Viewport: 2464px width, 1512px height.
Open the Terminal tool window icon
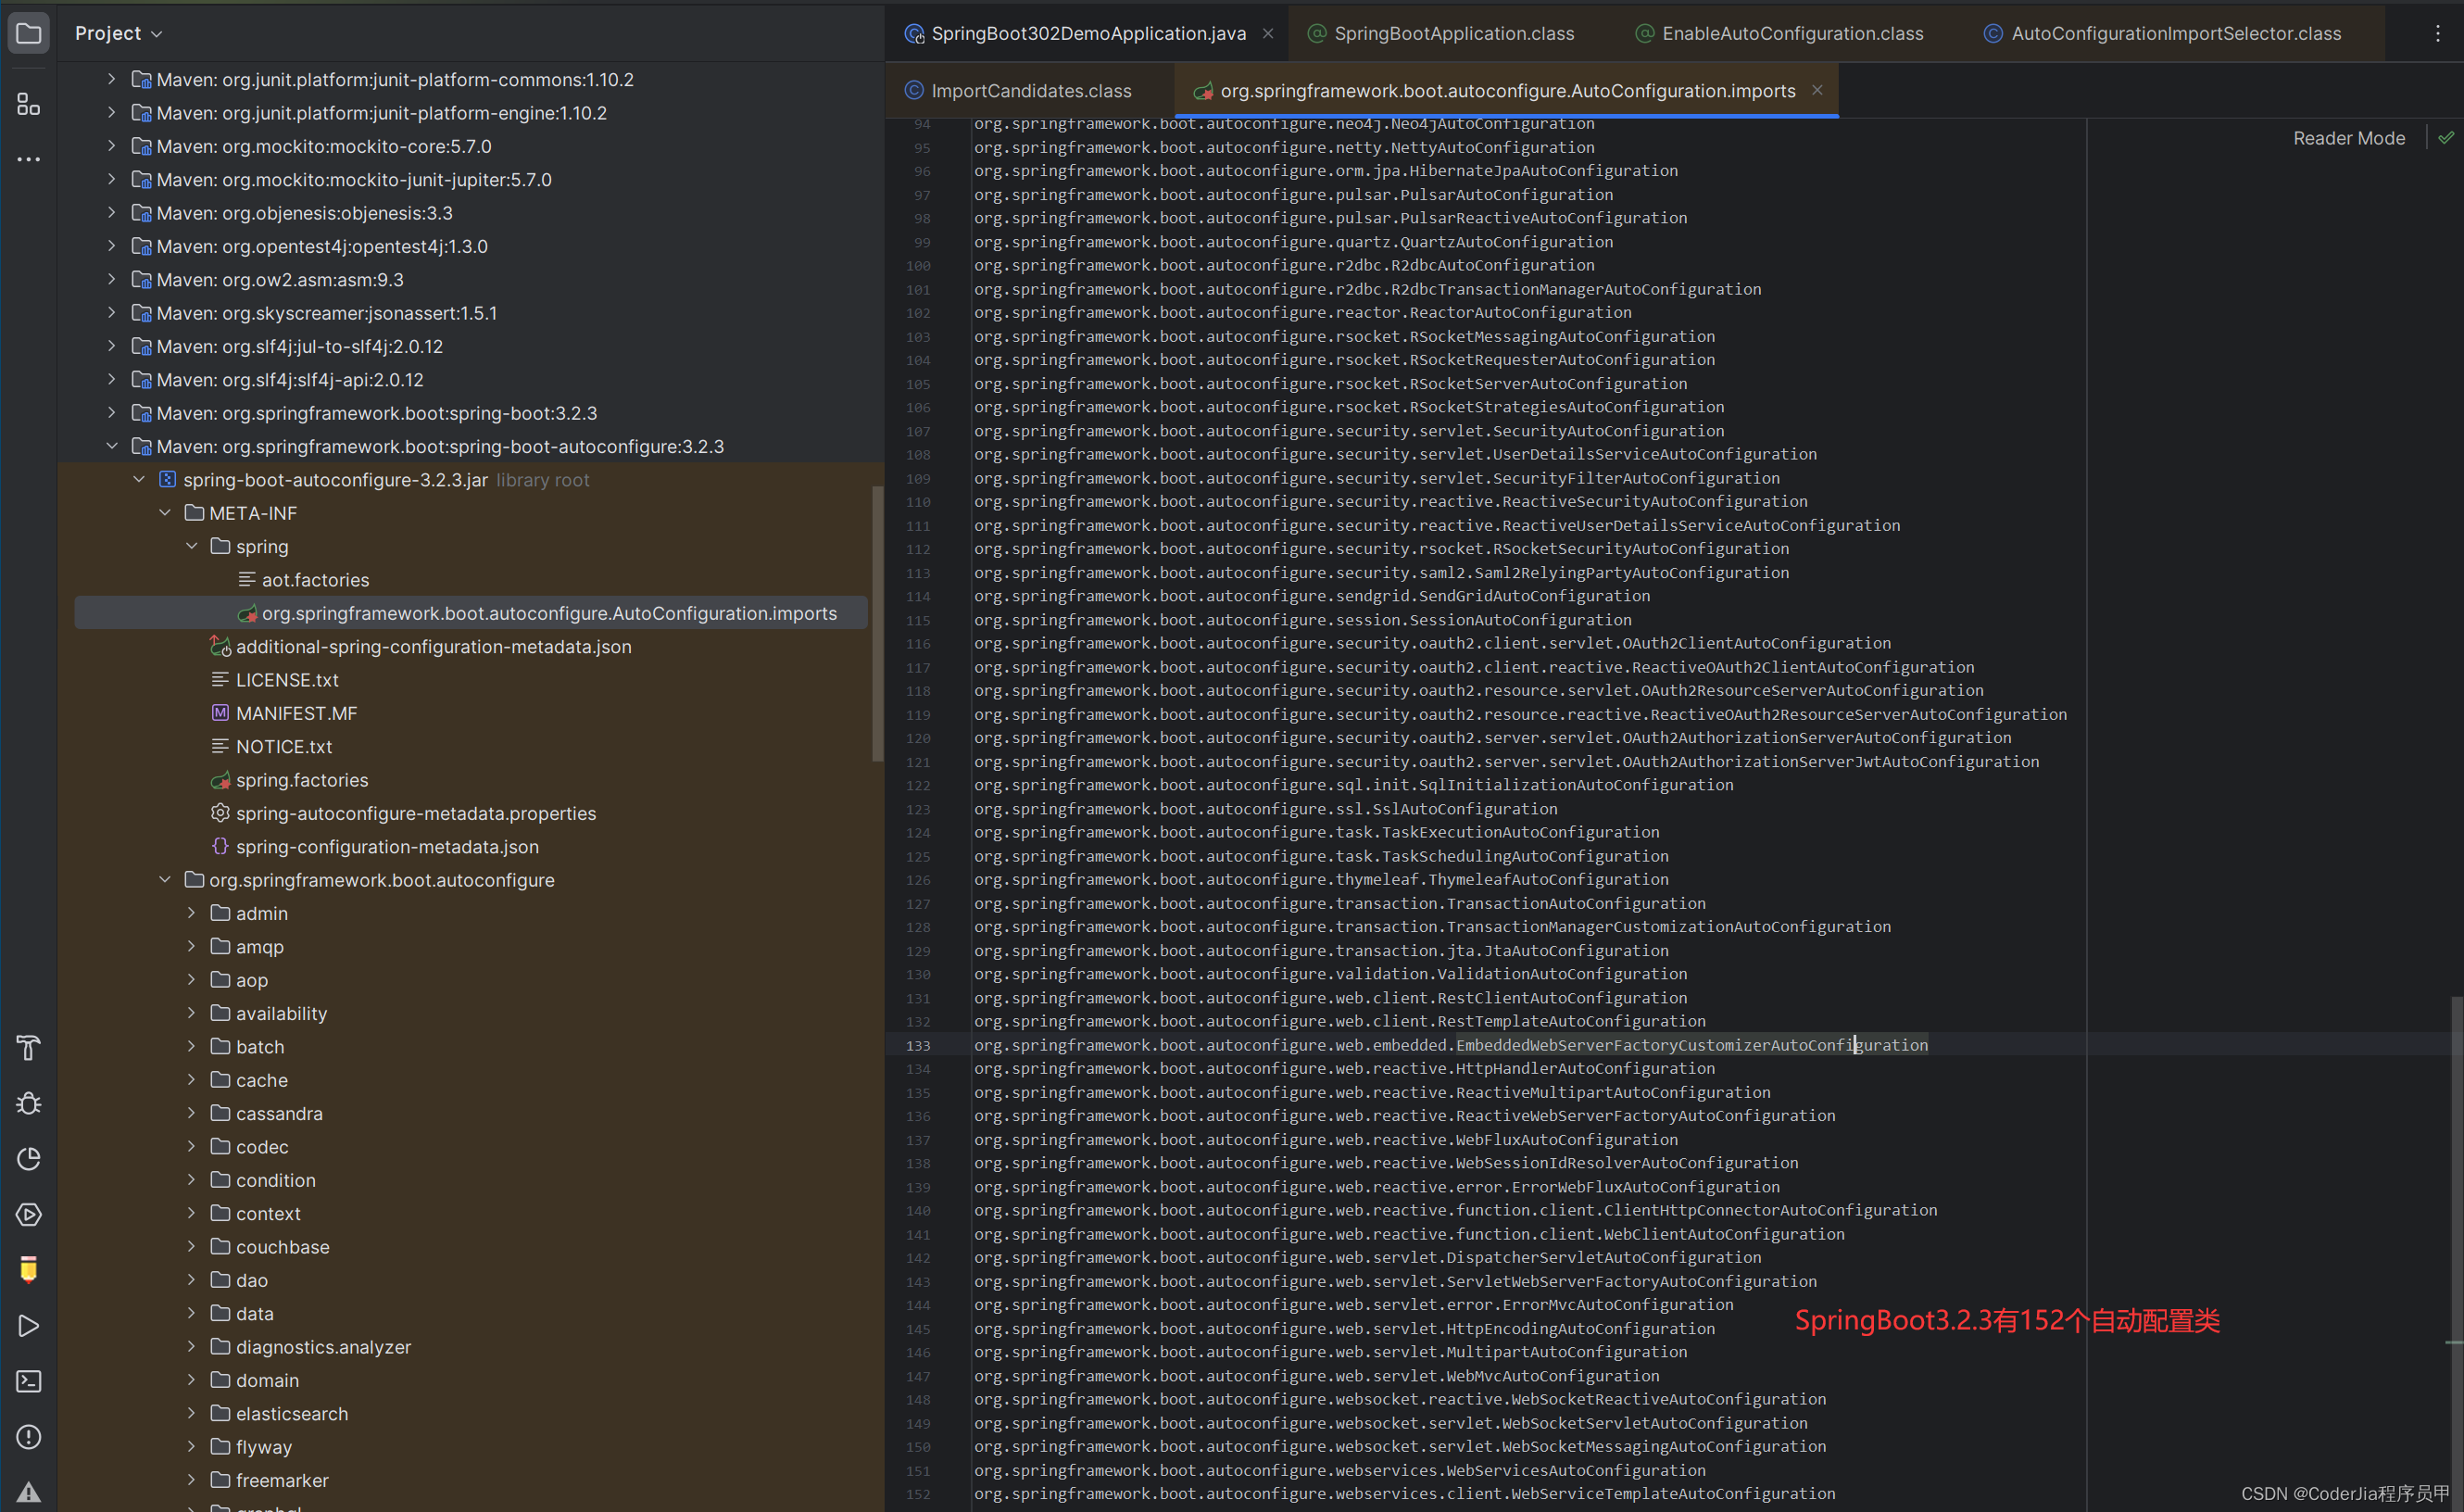28,1381
